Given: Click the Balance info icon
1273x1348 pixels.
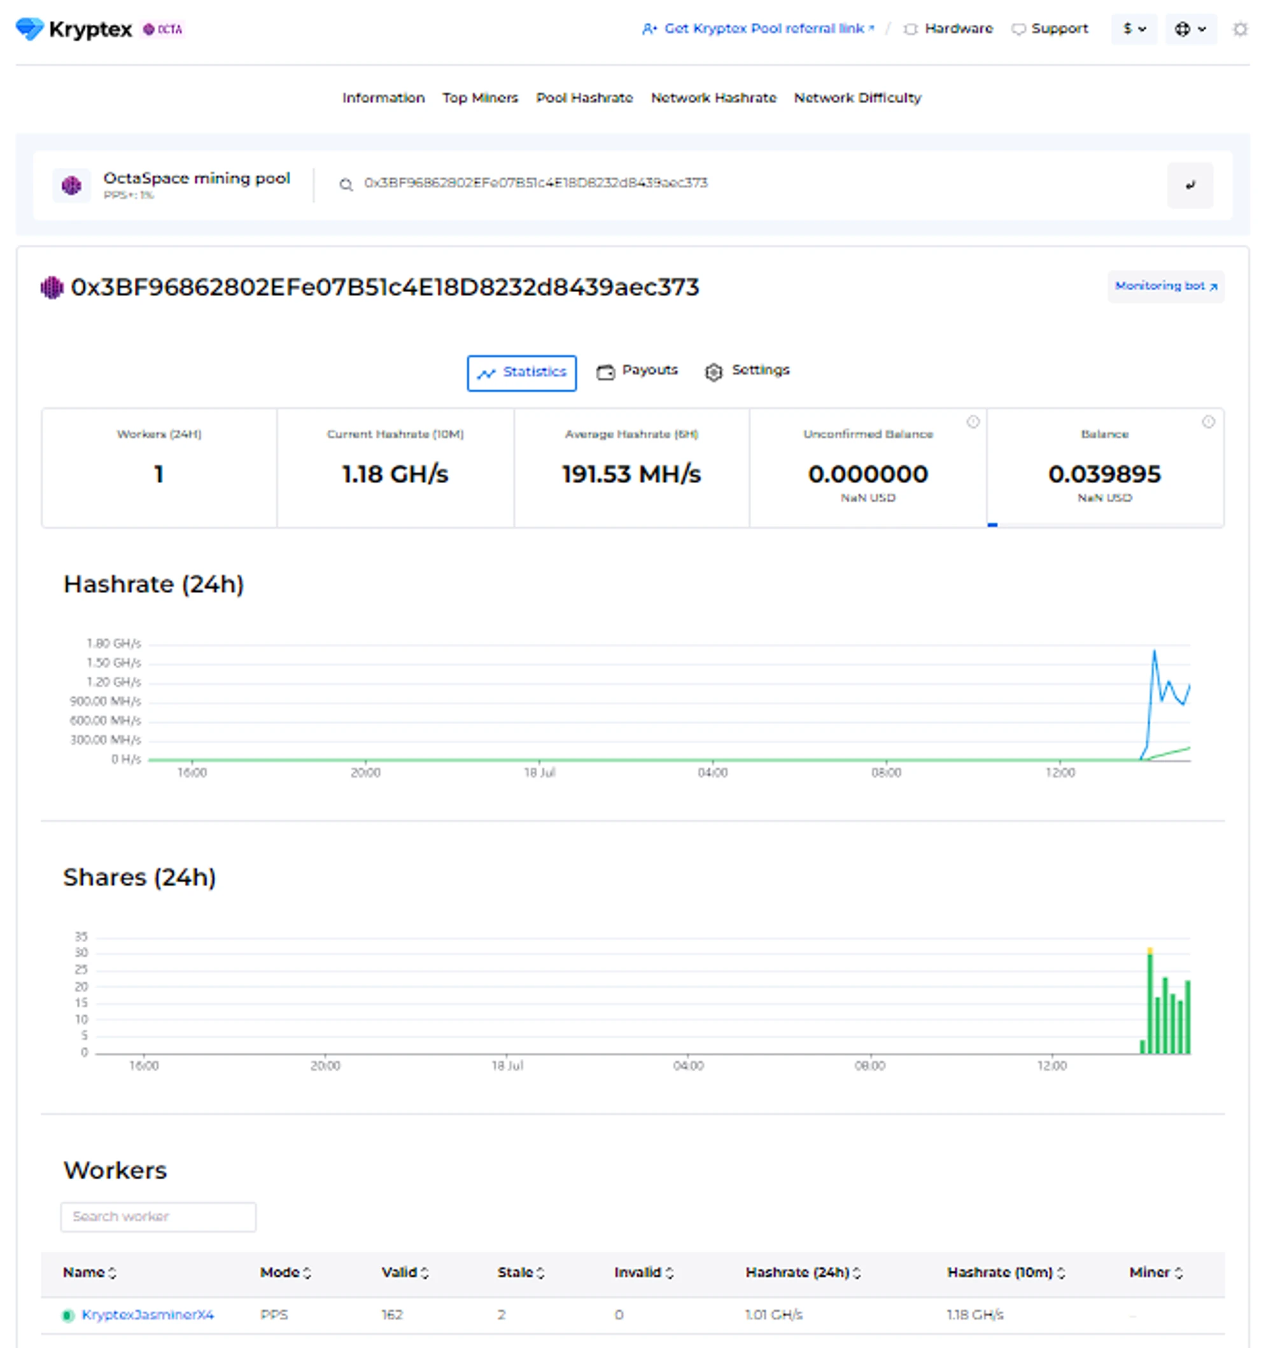Looking at the screenshot, I should point(1208,422).
